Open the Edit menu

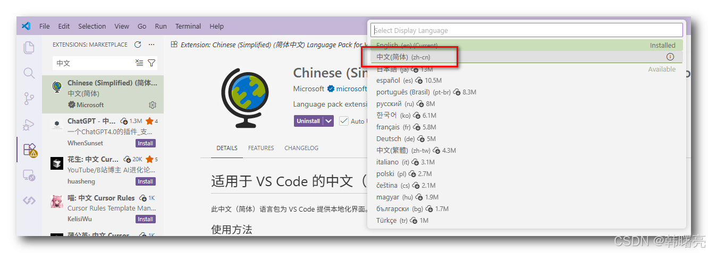64,26
